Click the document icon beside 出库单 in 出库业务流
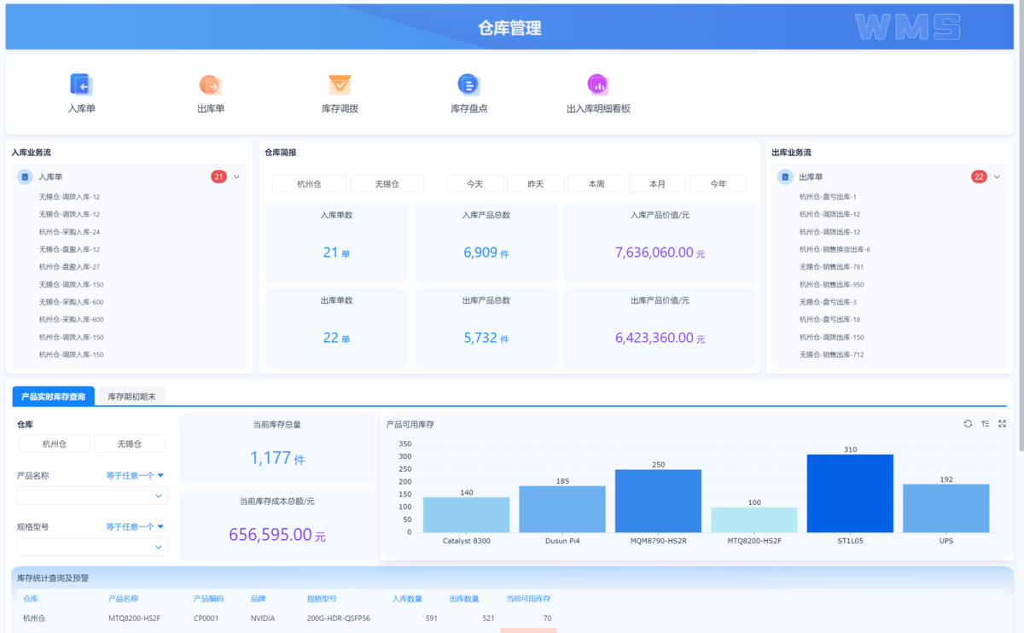The image size is (1024, 633). (x=785, y=177)
